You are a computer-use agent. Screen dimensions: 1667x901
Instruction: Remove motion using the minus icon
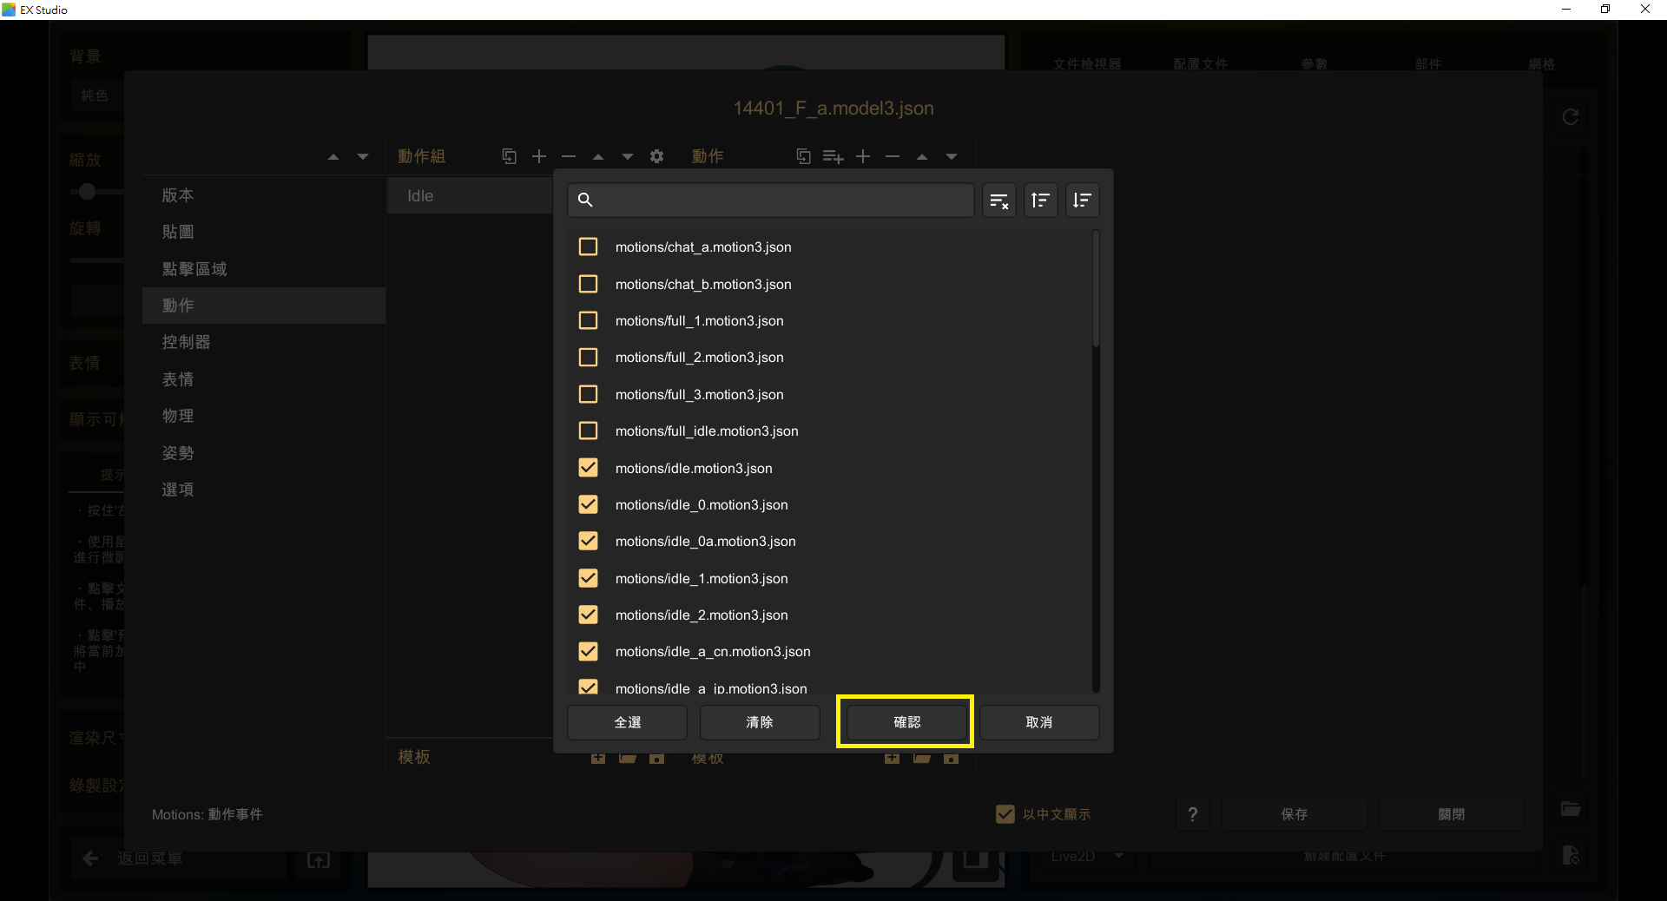pyautogui.click(x=893, y=156)
